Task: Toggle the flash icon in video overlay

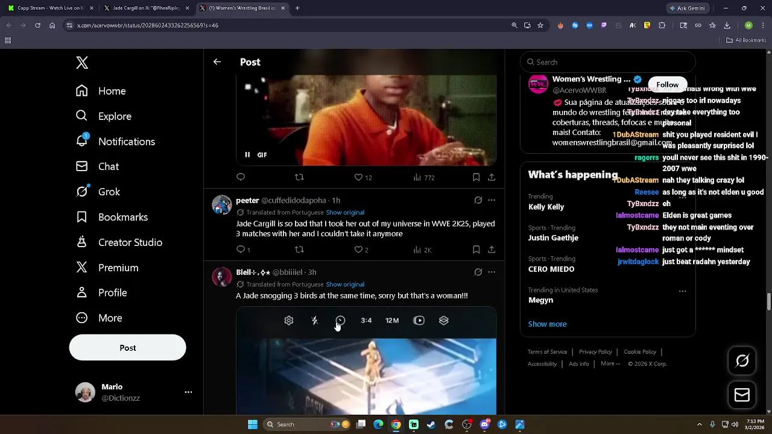Action: click(314, 321)
